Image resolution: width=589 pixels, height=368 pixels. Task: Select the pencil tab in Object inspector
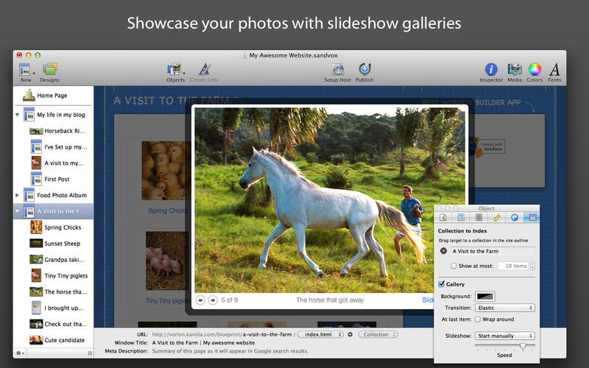497,218
